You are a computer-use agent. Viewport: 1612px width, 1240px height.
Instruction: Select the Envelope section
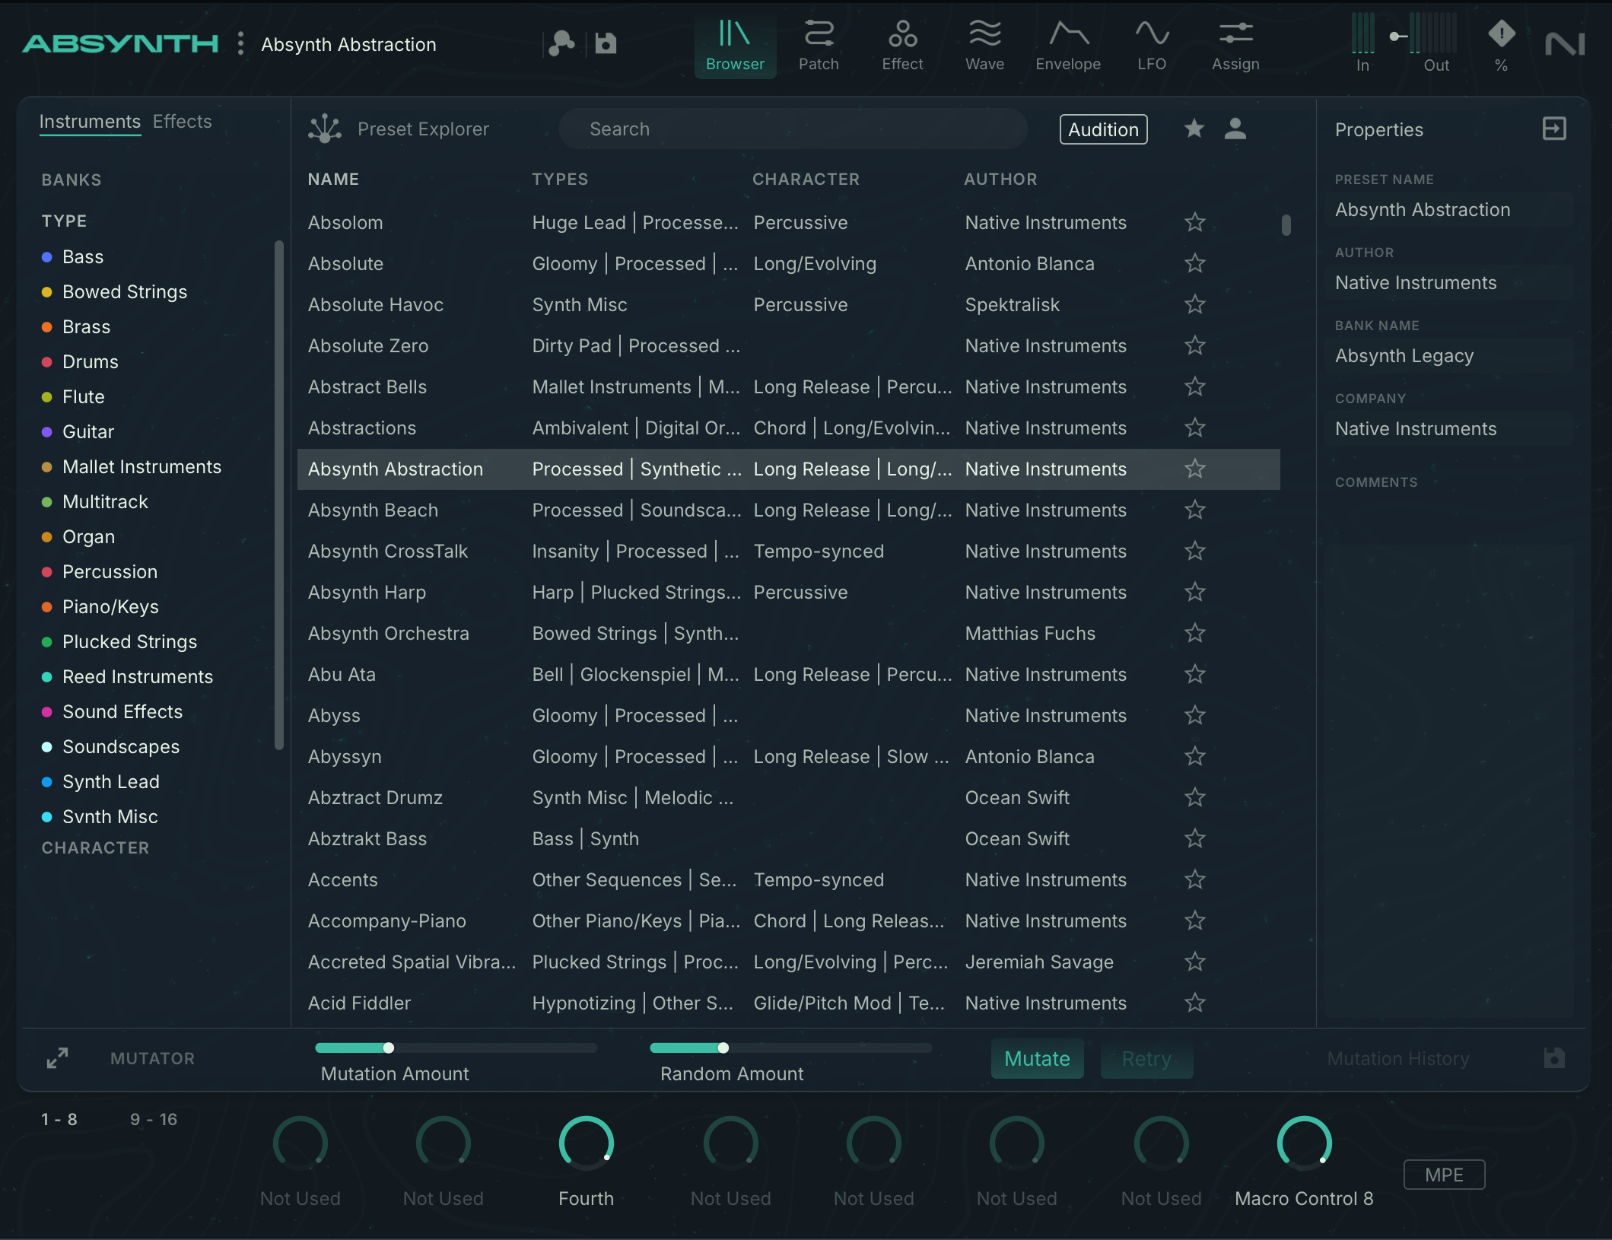1067,44
